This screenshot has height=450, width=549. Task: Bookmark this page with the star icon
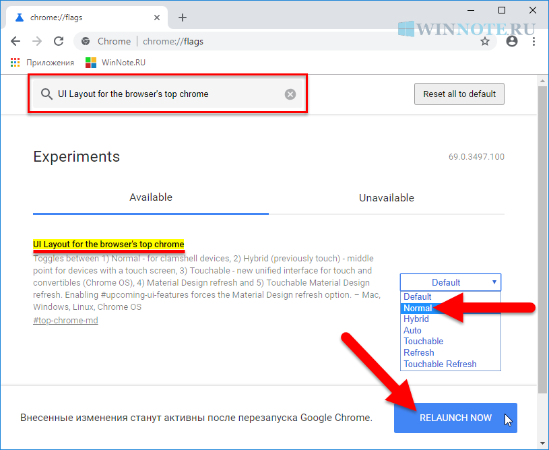(485, 42)
